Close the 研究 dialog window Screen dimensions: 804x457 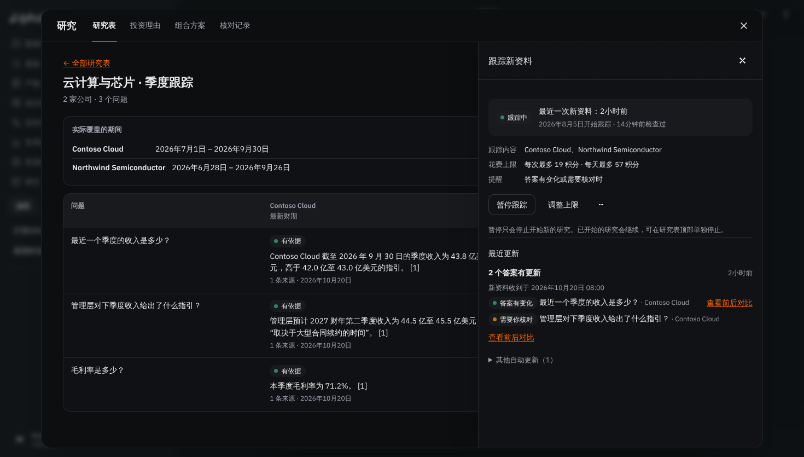click(x=744, y=26)
